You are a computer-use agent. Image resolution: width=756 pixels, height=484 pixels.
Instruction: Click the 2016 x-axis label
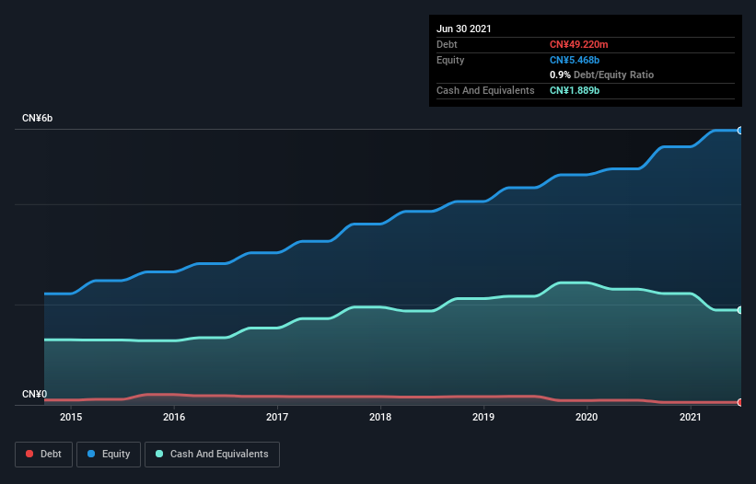pyautogui.click(x=174, y=417)
